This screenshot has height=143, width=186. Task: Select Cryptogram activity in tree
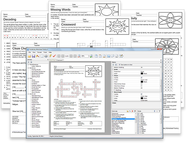[35, 82]
